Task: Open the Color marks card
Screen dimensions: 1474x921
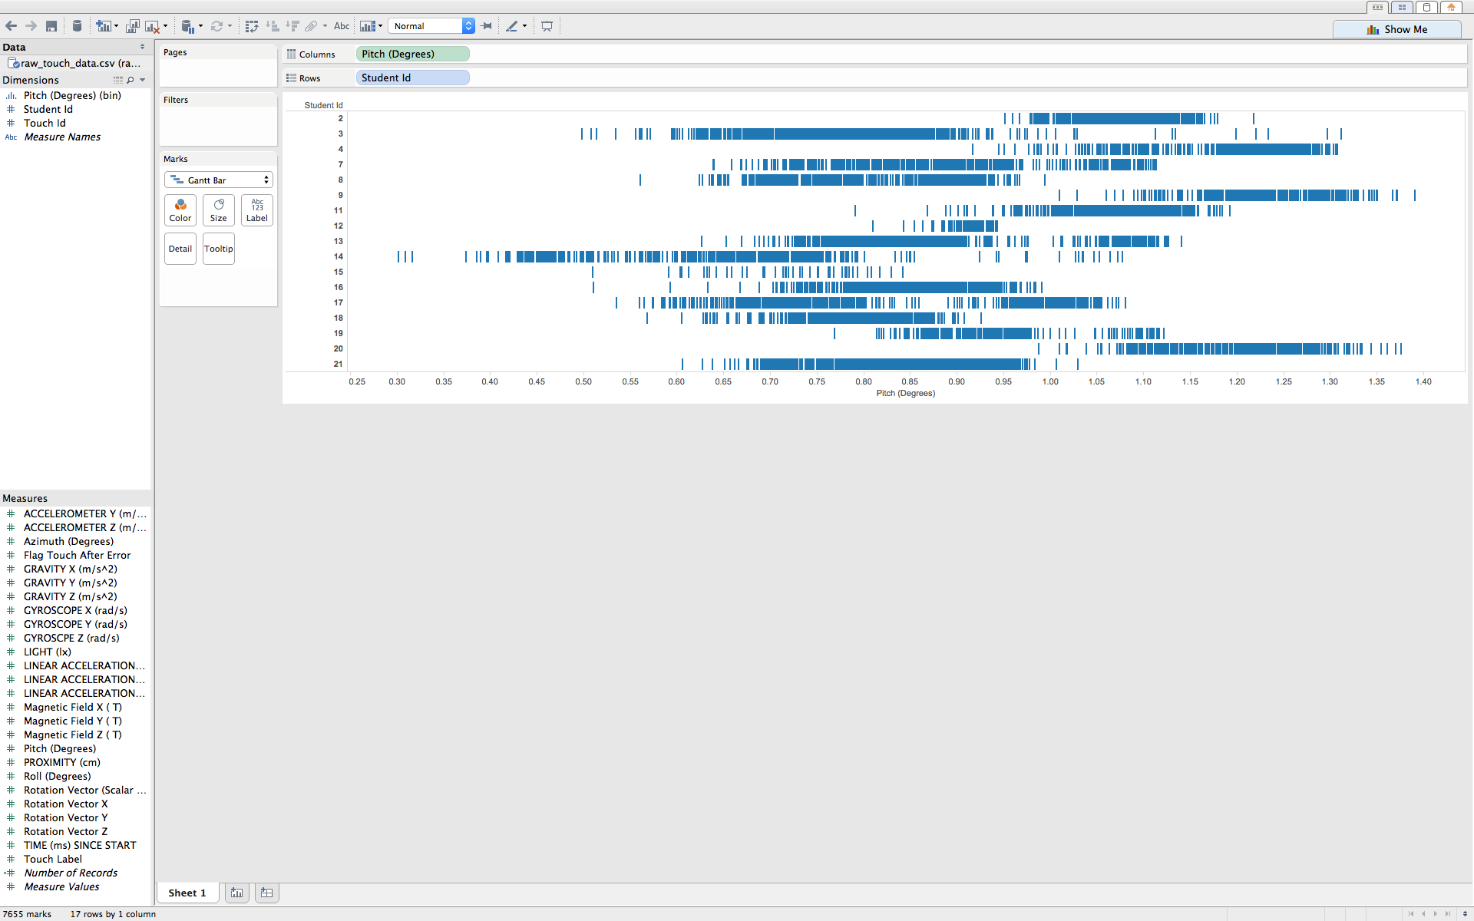Action: pos(180,210)
